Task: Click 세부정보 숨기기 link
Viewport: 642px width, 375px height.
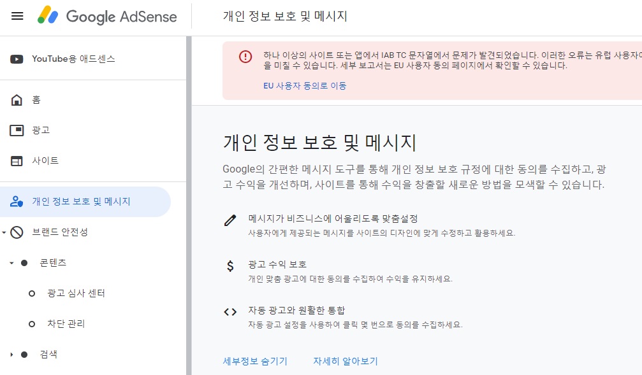Action: pyautogui.click(x=254, y=362)
